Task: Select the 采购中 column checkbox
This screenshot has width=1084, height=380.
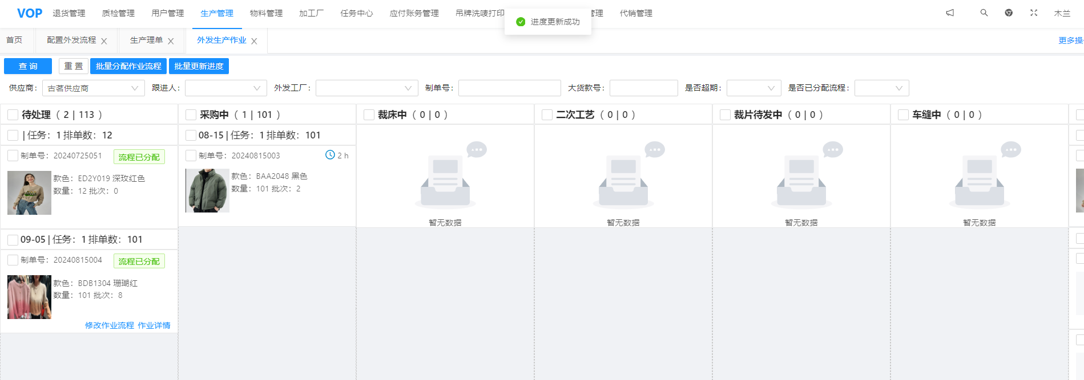Action: pyautogui.click(x=191, y=115)
